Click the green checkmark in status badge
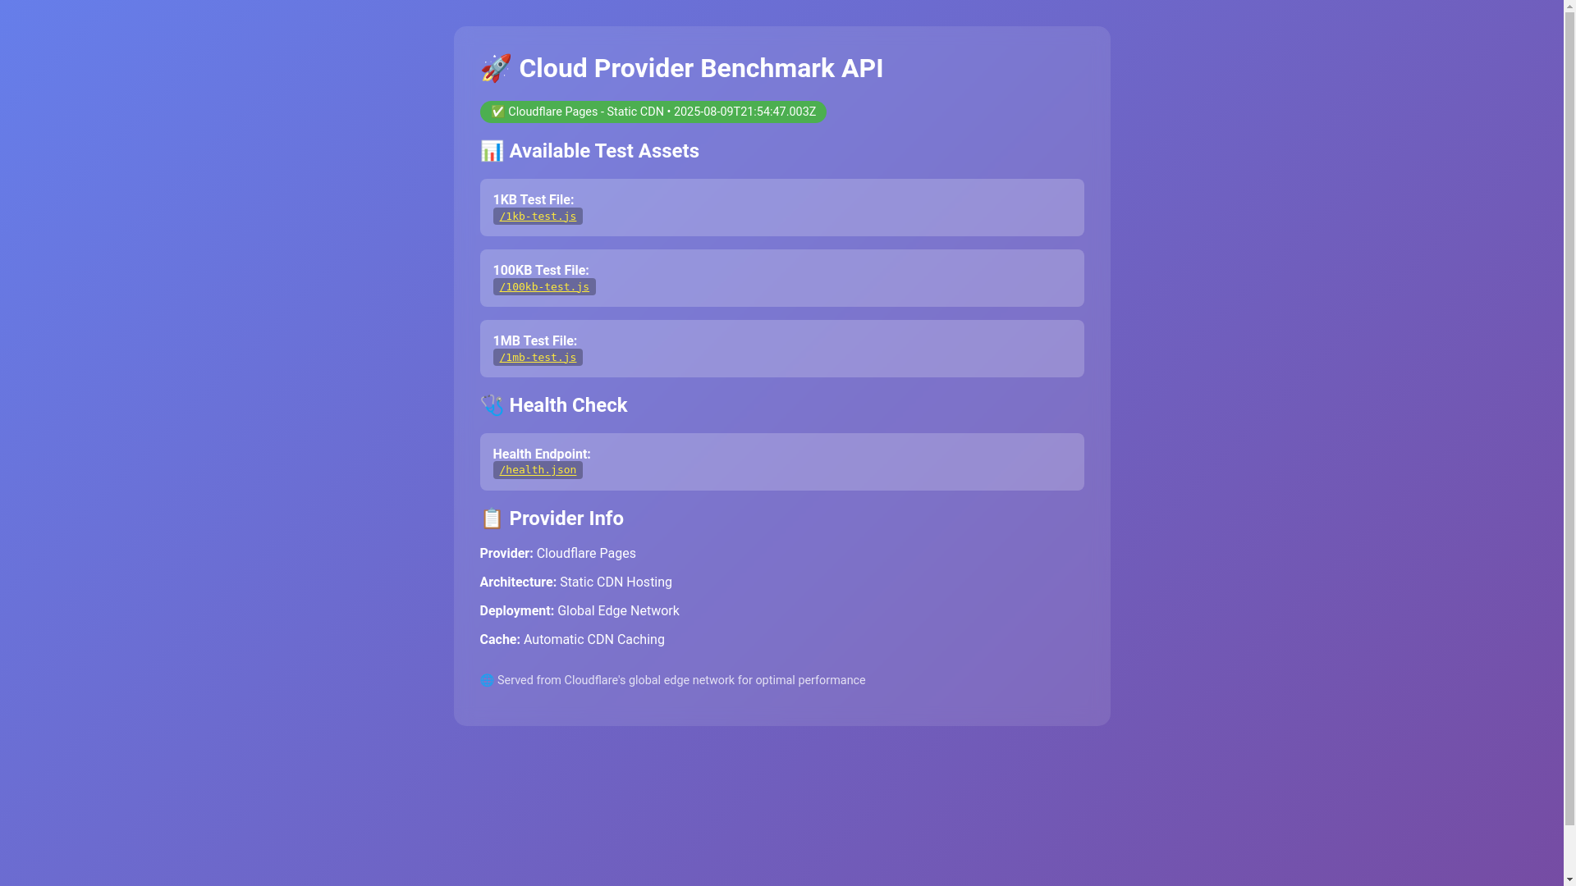The width and height of the screenshot is (1576, 886). [497, 112]
